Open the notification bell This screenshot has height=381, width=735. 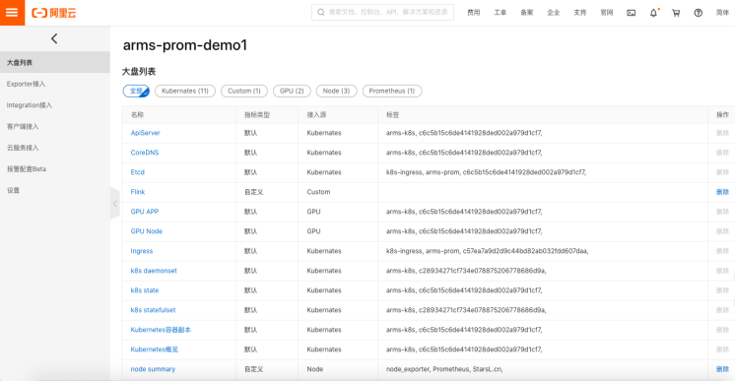tap(654, 13)
